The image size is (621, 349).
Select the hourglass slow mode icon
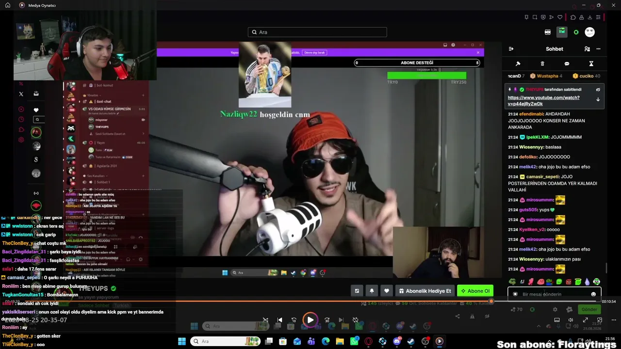[x=591, y=63]
